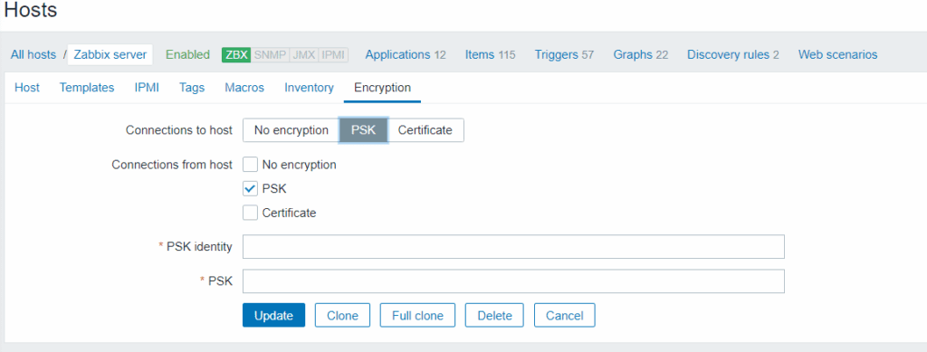This screenshot has width=927, height=352.
Task: Click into the PSK identity field
Action: point(513,246)
